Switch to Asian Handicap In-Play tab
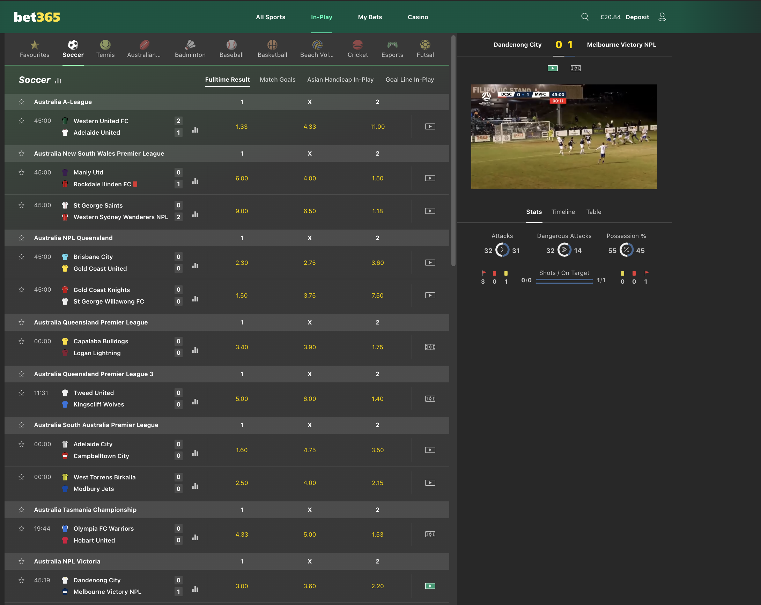This screenshot has width=761, height=605. (340, 80)
